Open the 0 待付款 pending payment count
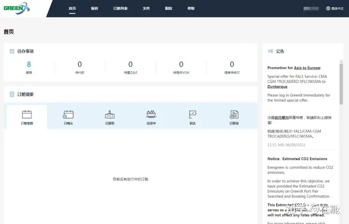This screenshot has width=349, height=224. [x=79, y=67]
